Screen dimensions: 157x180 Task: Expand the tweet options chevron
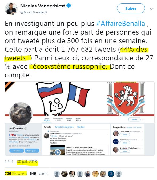tap(152, 9)
